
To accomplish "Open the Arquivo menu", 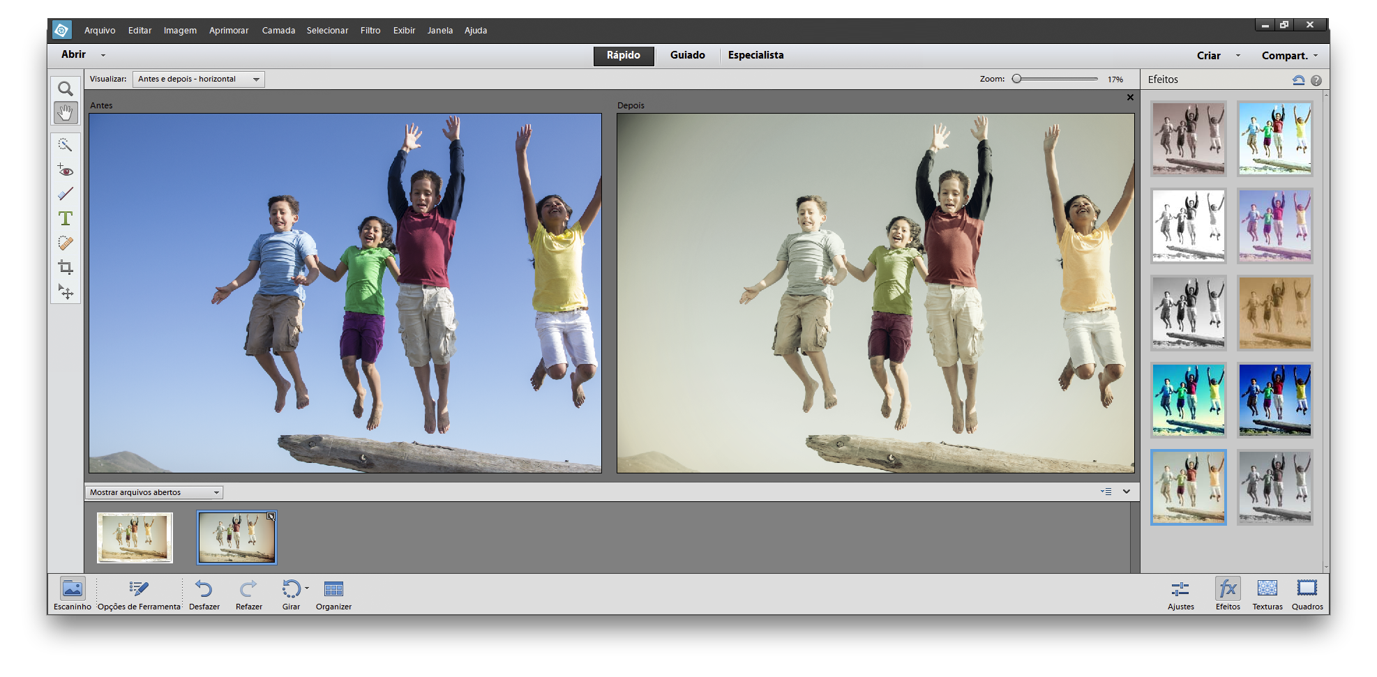I will [100, 31].
